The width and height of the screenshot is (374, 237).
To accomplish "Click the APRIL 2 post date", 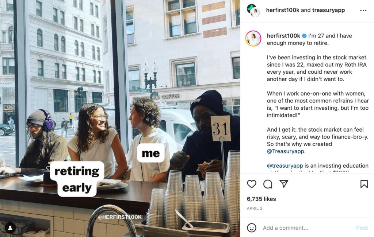I will (255, 208).
